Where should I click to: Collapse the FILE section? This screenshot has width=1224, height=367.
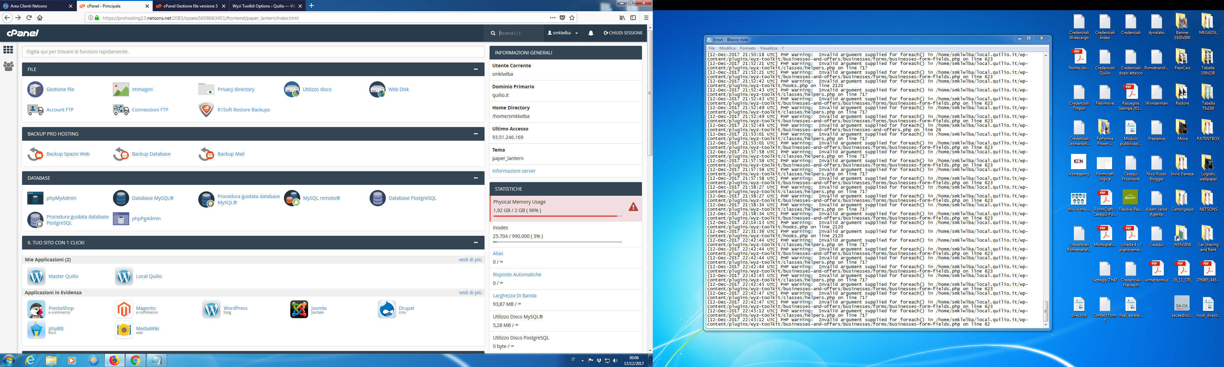point(475,69)
